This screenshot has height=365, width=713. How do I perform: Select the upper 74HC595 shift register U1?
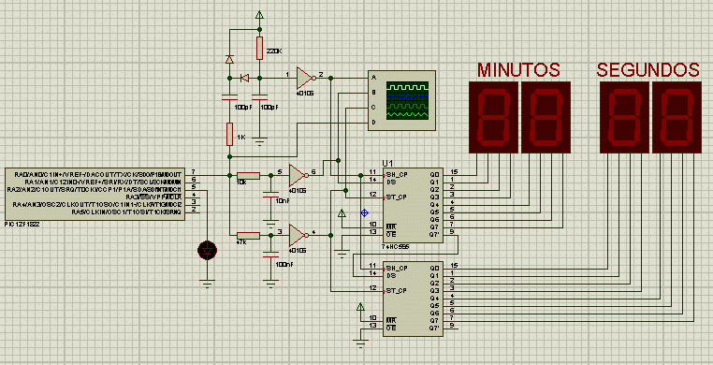point(413,205)
